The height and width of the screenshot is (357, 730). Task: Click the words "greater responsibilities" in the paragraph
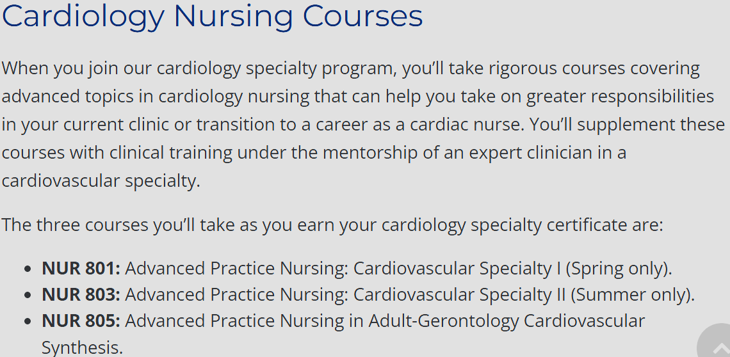tap(620, 97)
